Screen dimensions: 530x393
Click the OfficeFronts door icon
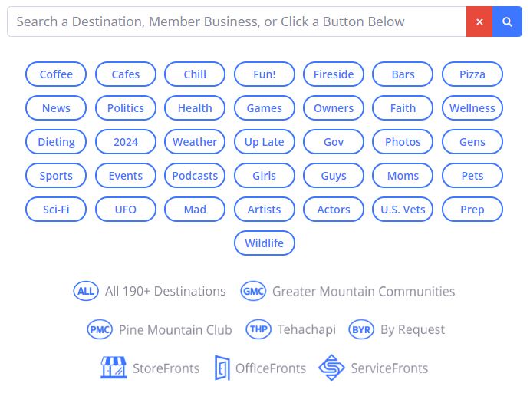pos(222,368)
